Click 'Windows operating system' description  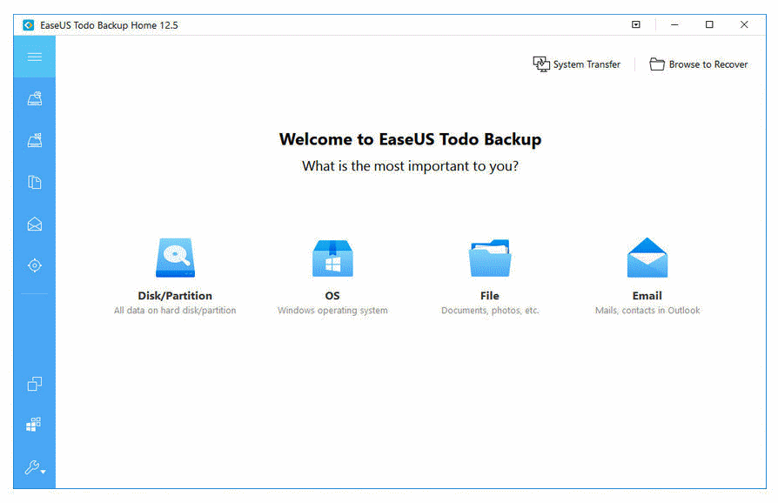pos(332,311)
